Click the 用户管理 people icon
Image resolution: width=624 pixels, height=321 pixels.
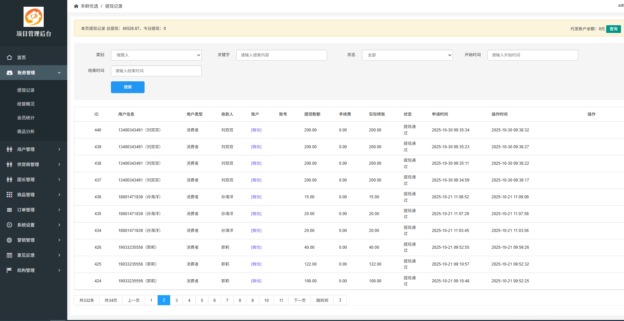(9, 149)
